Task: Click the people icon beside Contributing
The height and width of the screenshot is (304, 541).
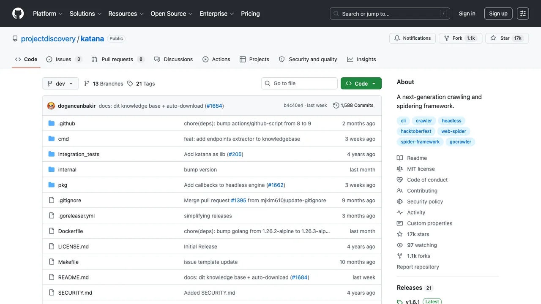Action: (x=400, y=191)
